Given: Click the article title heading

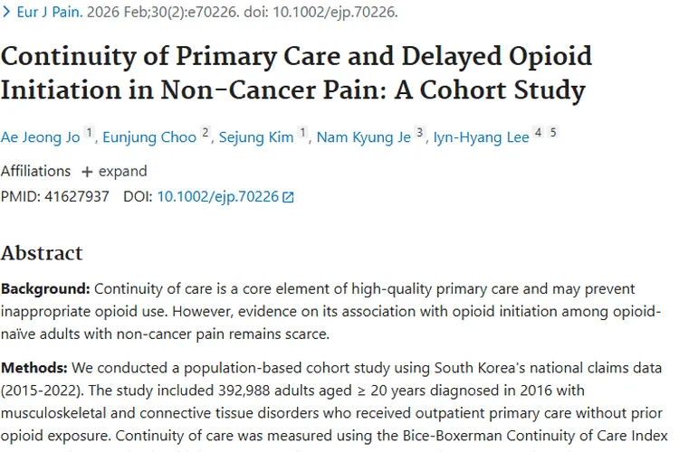Looking at the screenshot, I should tap(296, 73).
